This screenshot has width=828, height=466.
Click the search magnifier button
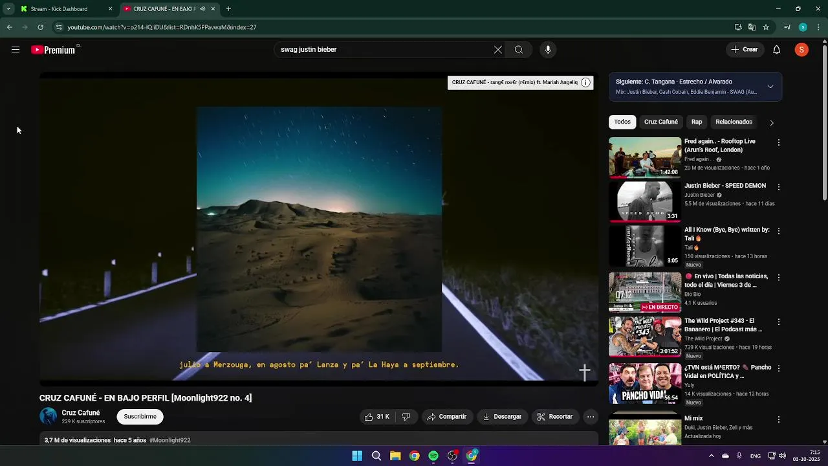pyautogui.click(x=519, y=50)
